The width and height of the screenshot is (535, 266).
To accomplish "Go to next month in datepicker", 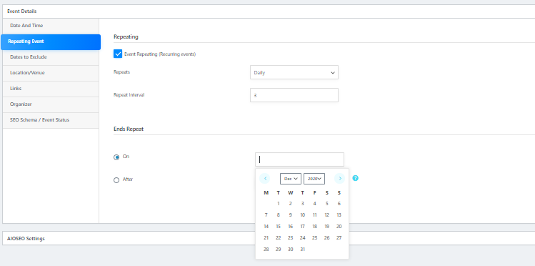I will 339,178.
